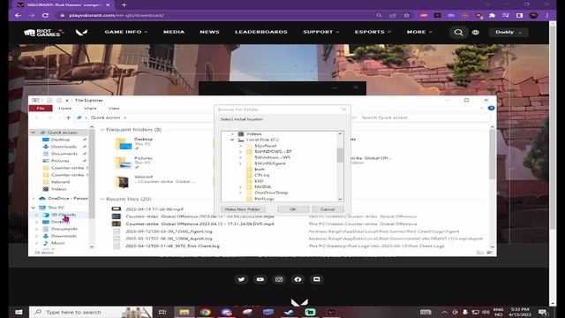This screenshot has width=565, height=318.
Task: Open Task View on taskbar
Action: click(162, 312)
